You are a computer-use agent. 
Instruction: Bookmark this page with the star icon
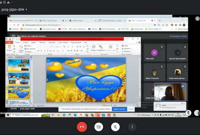coord(167,25)
